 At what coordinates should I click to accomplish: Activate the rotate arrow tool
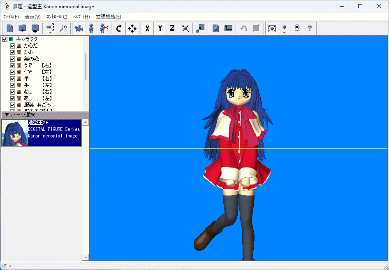[119, 28]
